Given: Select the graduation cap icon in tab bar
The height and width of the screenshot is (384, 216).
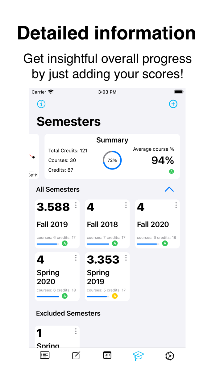Looking at the screenshot, I should pyautogui.click(x=138, y=356).
